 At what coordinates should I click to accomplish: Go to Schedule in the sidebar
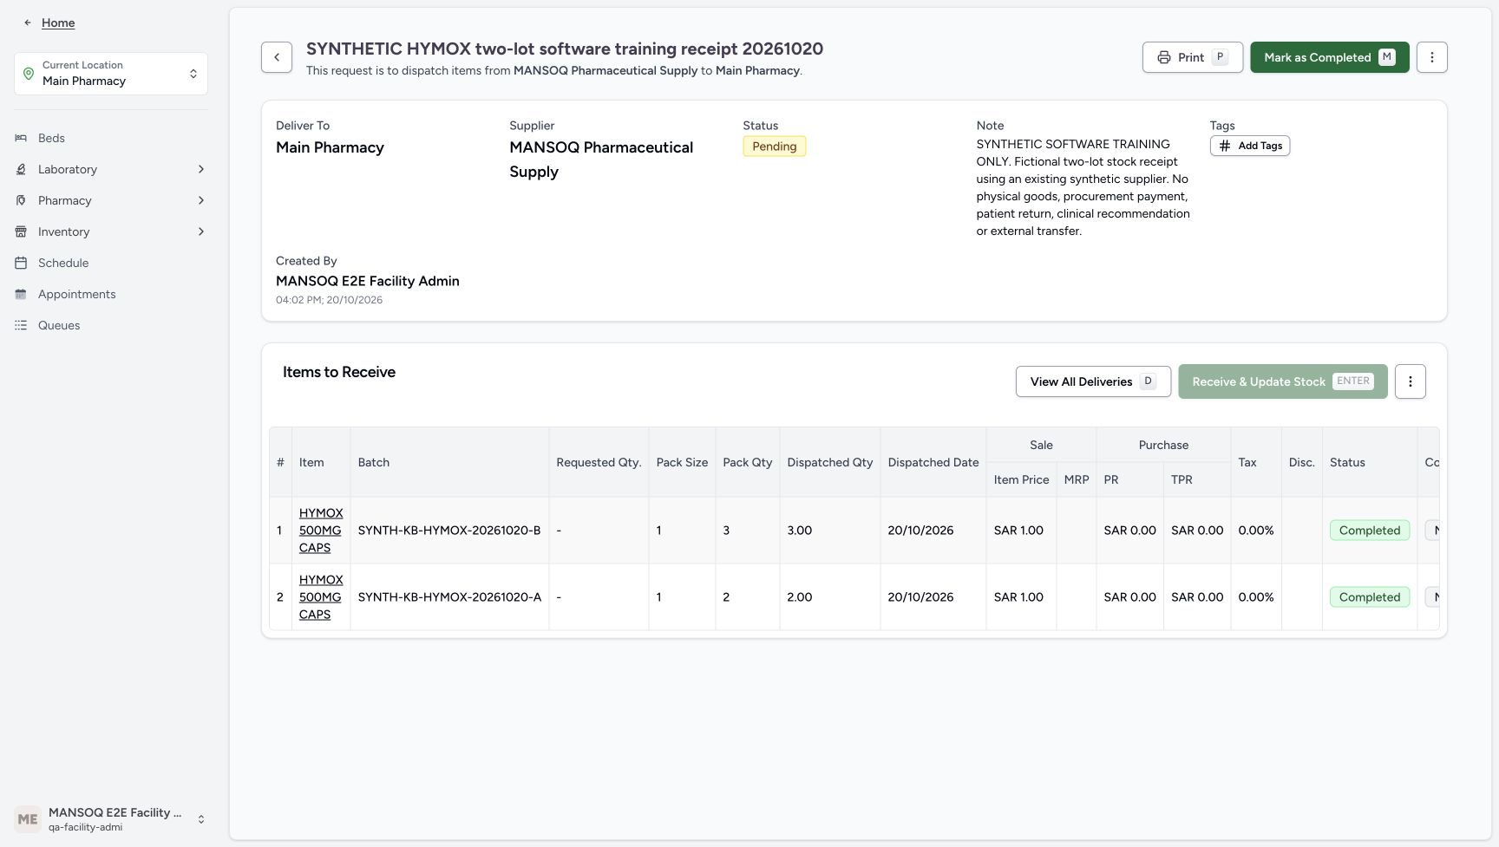click(63, 263)
